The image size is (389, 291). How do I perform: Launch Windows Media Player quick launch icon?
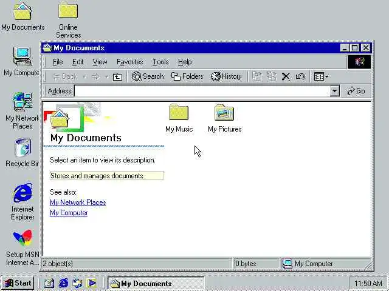(92, 283)
